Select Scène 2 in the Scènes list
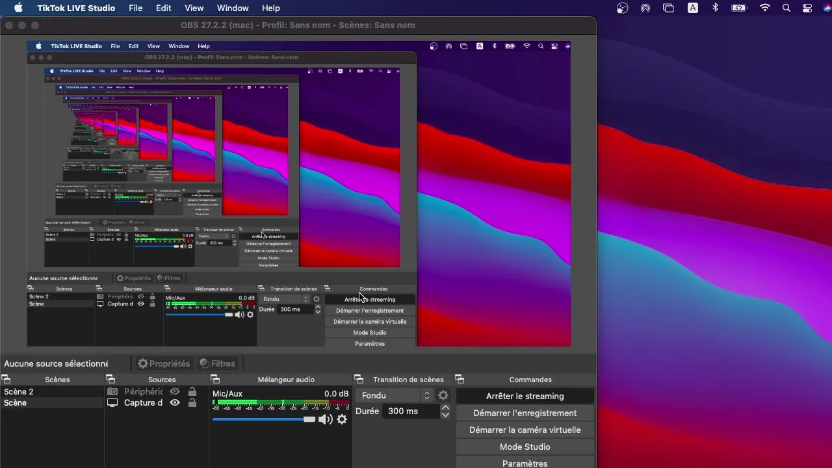This screenshot has height=468, width=832. click(52, 392)
